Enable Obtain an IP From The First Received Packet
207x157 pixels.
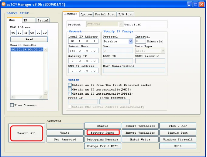point(70,85)
